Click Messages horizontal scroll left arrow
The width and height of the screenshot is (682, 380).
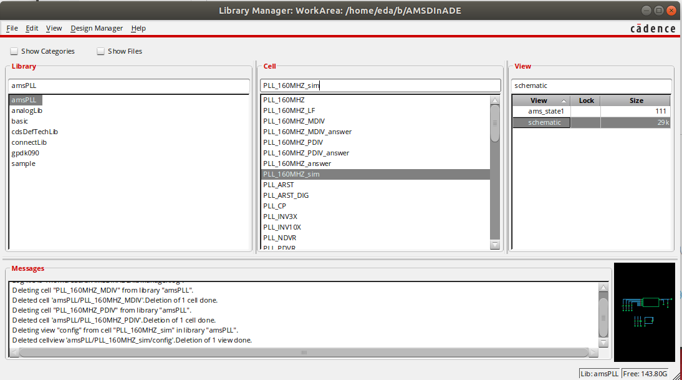tap(14, 353)
